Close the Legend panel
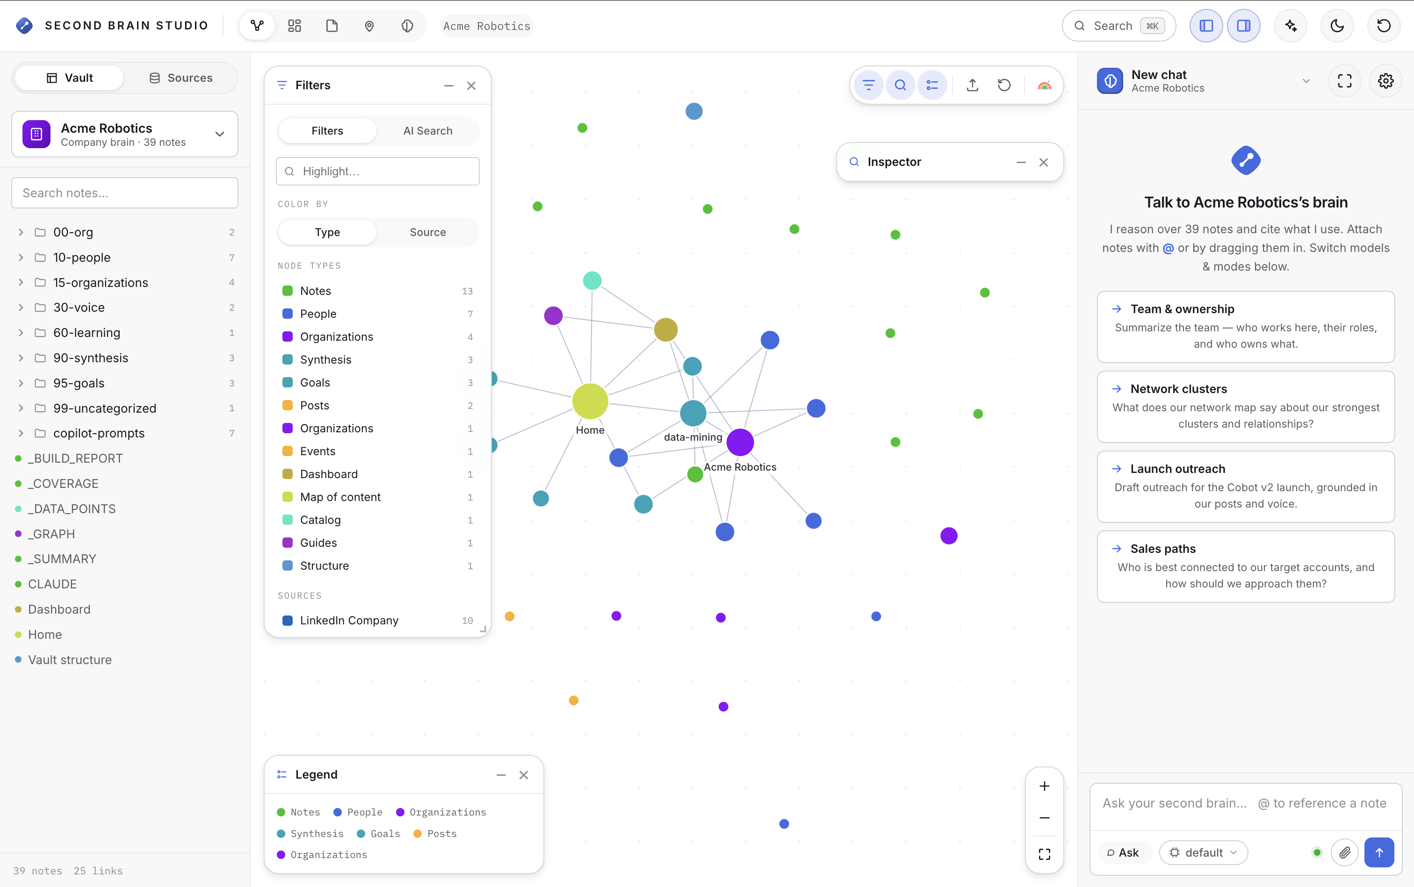1414x887 pixels. click(524, 775)
